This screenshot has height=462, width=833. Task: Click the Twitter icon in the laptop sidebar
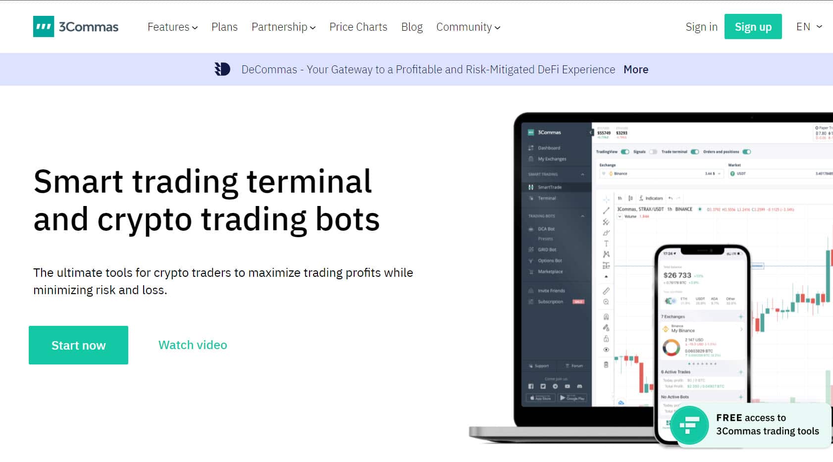point(543,386)
